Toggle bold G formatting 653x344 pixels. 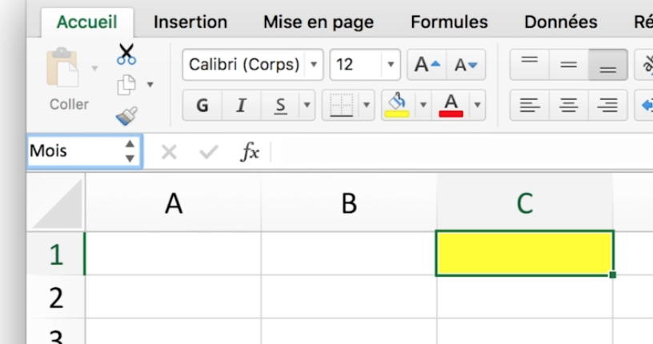click(x=202, y=106)
